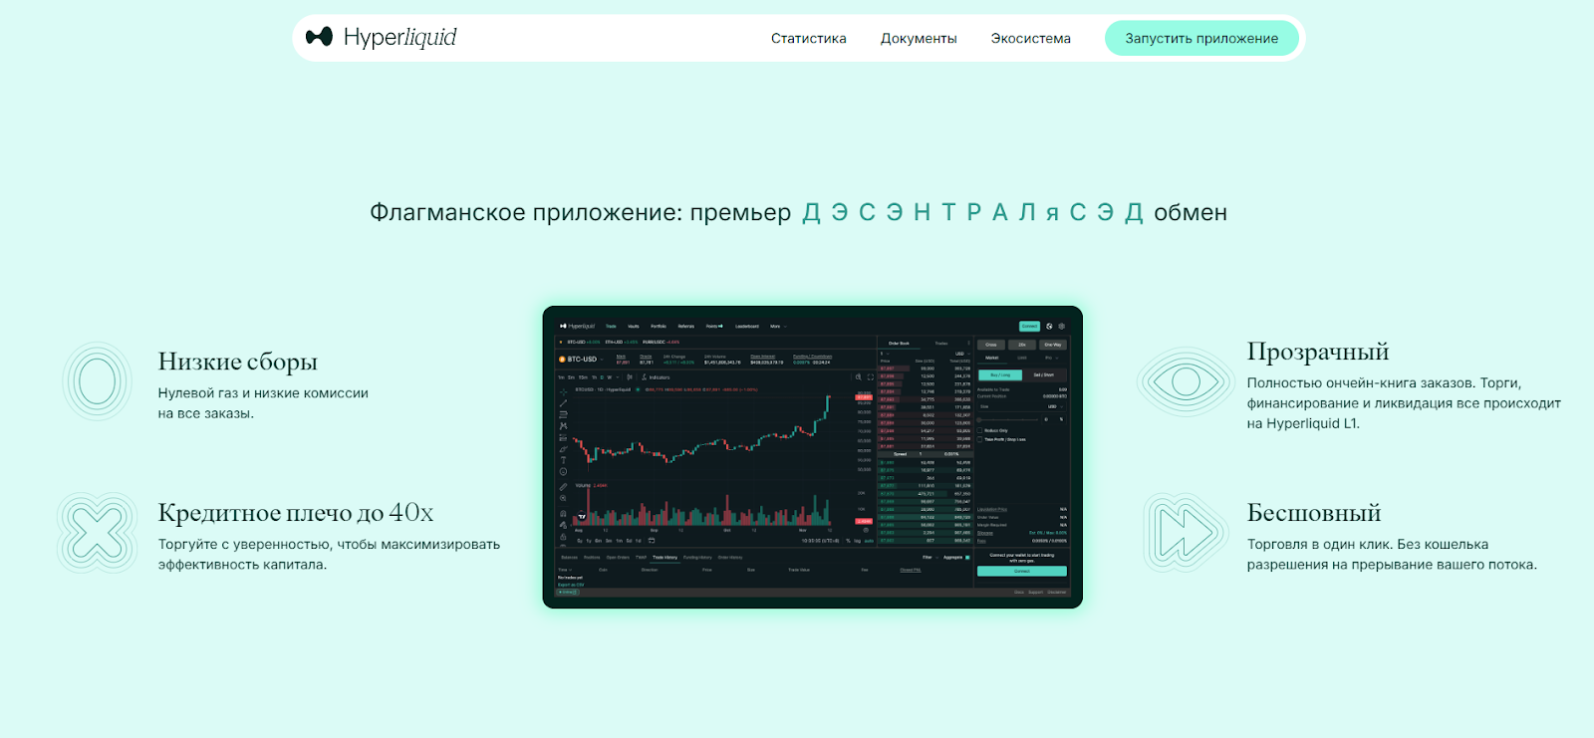The width and height of the screenshot is (1594, 738).
Task: Click the X icon beside Кредитное плечо
Action: (x=98, y=533)
